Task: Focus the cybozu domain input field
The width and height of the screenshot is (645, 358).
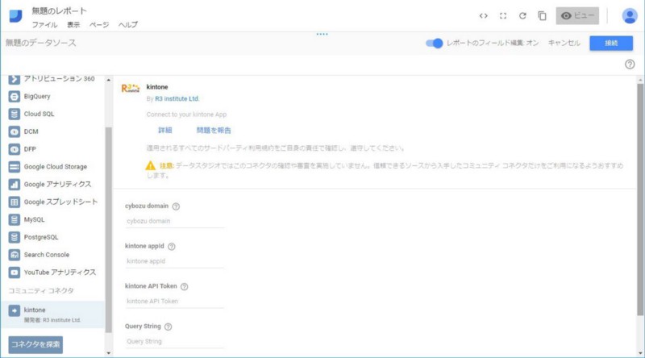Action: pos(174,222)
